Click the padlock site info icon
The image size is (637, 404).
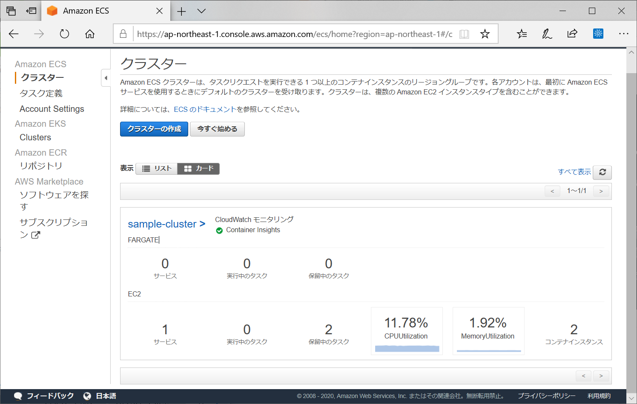click(x=123, y=34)
